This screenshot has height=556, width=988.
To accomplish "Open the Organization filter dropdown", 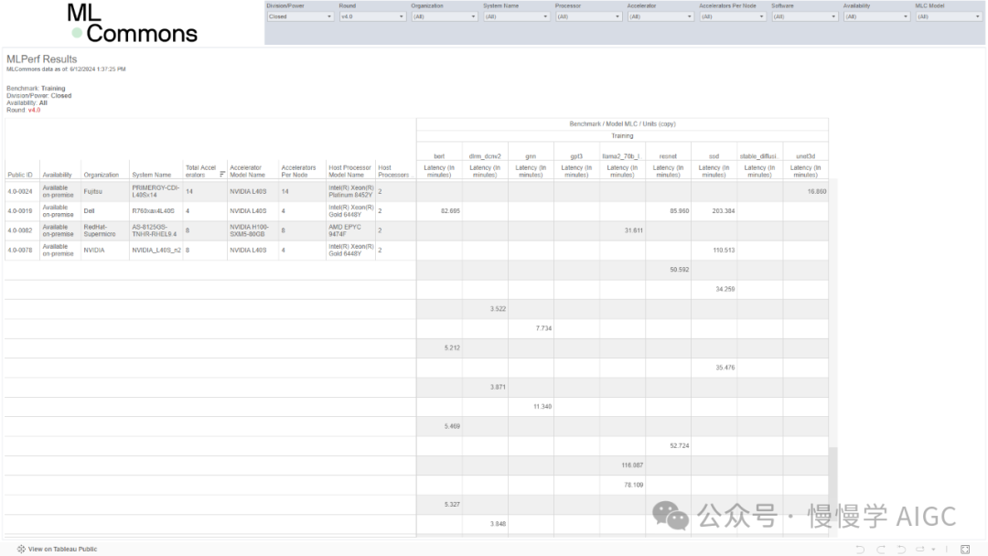I will [444, 17].
